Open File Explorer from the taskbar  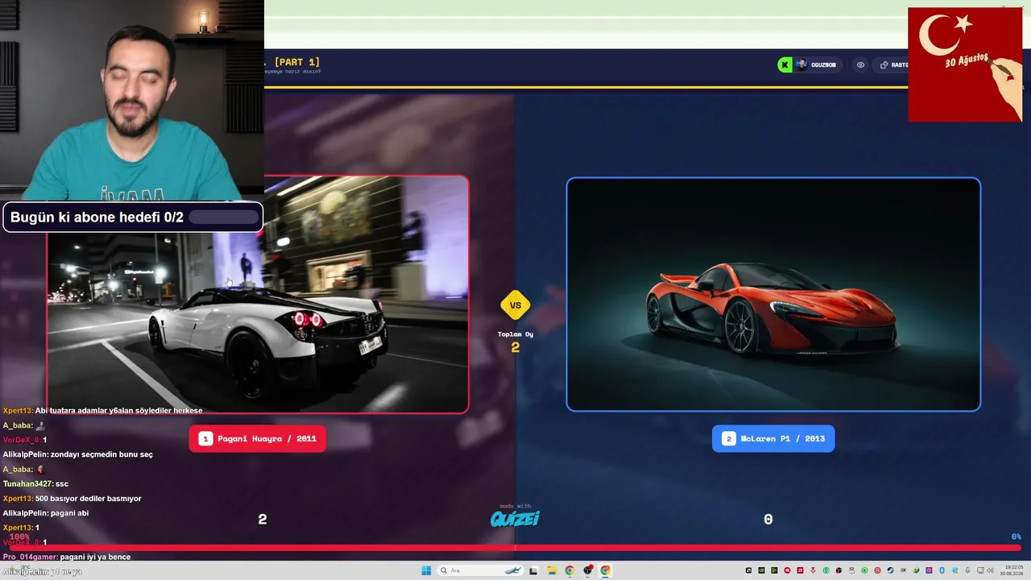tap(552, 571)
